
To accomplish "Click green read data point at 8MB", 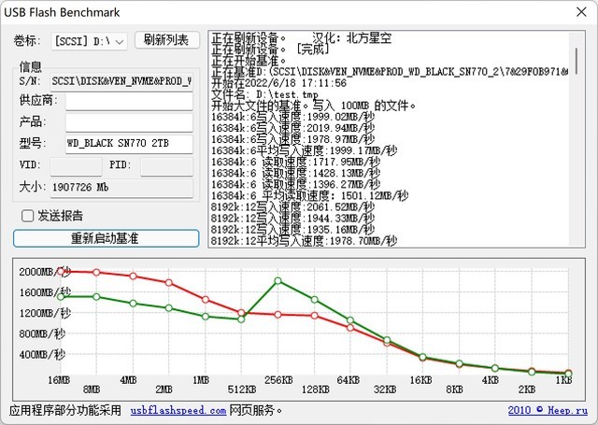I will 96,296.
